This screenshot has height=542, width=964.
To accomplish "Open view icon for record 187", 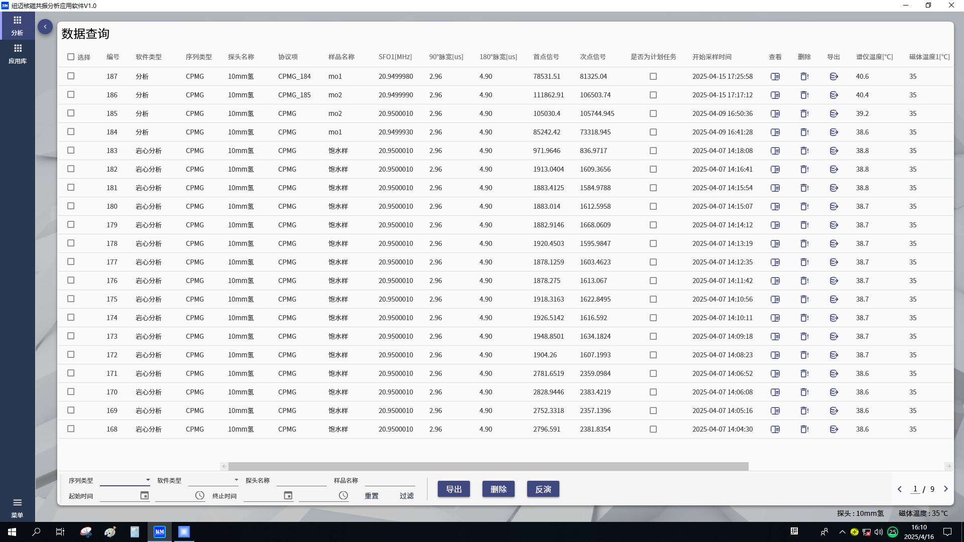I will (775, 77).
